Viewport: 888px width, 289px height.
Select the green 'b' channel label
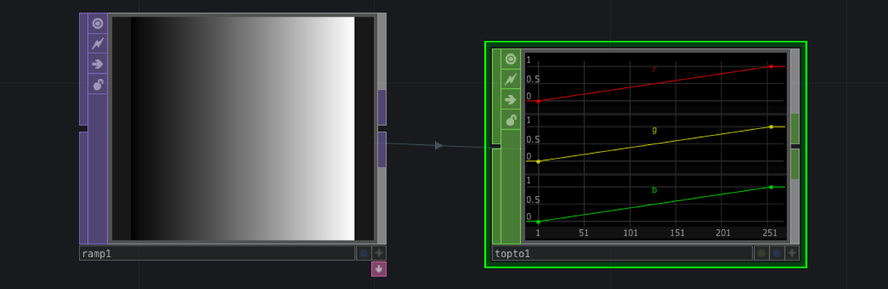(654, 190)
